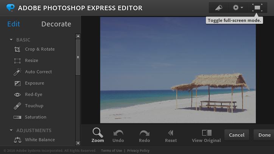Click the Cancel button
This screenshot has height=154, width=274.
237,135
